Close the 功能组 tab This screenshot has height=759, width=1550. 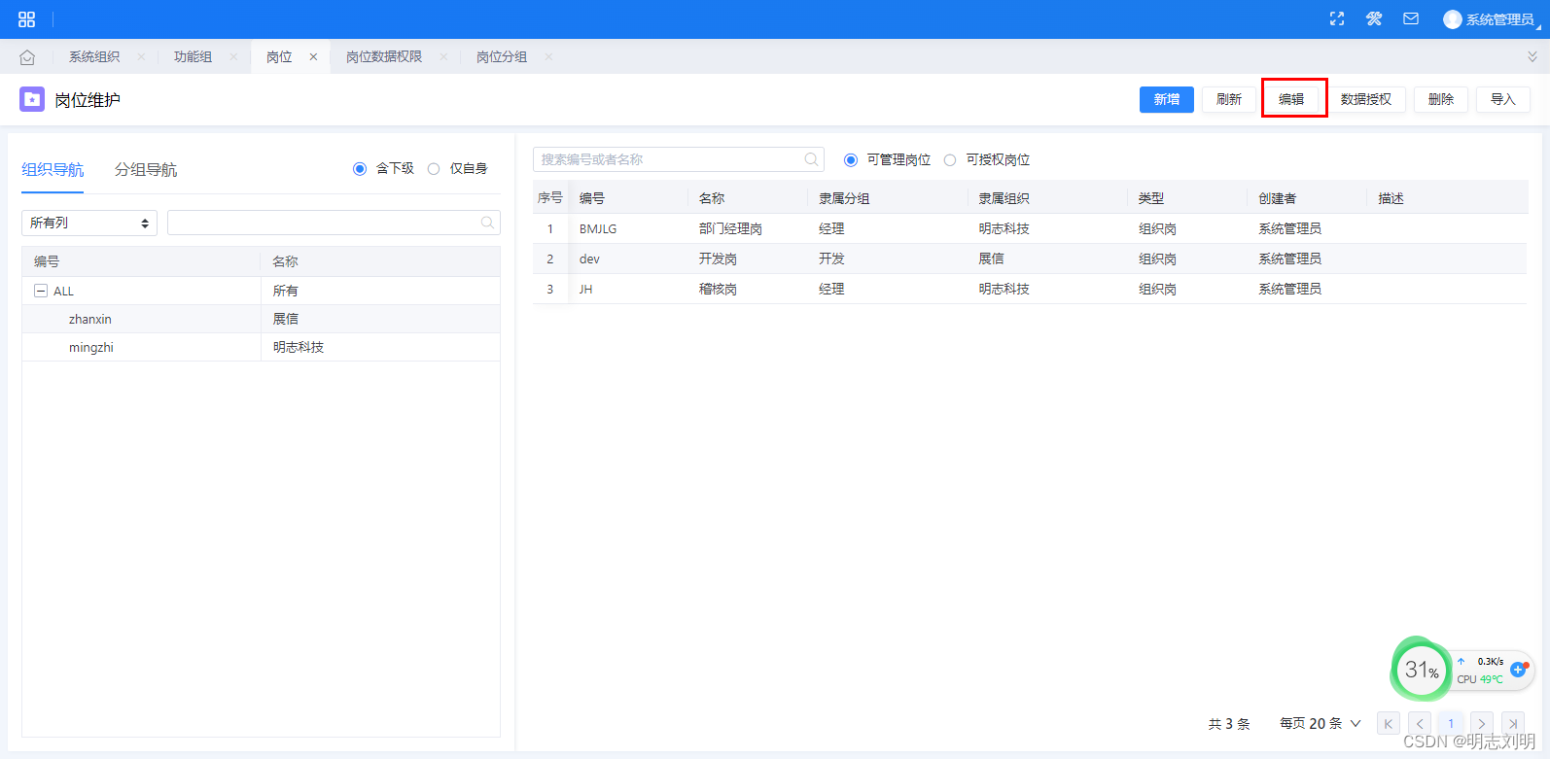point(233,57)
